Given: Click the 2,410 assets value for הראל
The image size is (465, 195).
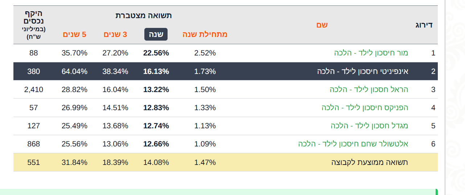Looking at the screenshot, I should pyautogui.click(x=34, y=90).
